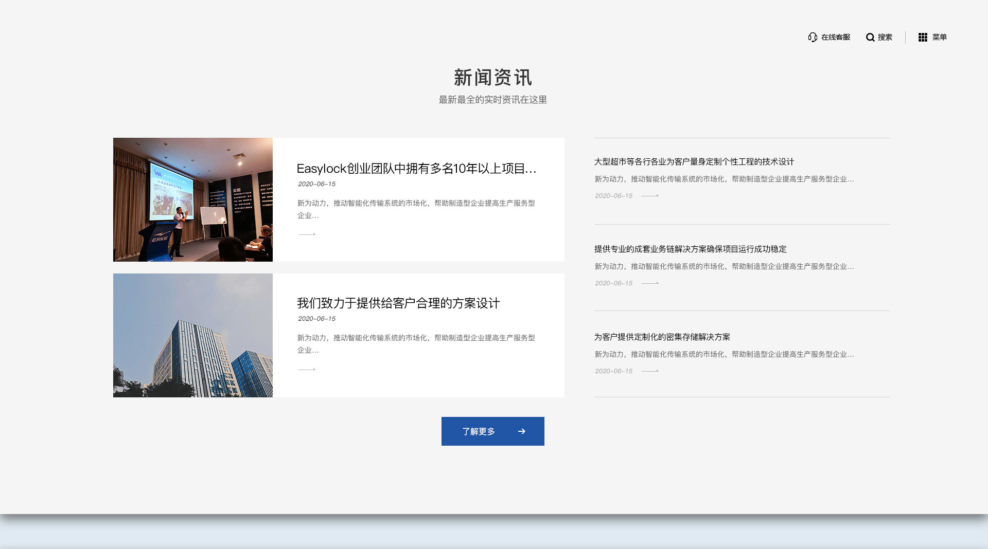This screenshot has height=549, width=988.
Task: Click arrow icon under Easylock article summary
Action: pyautogui.click(x=307, y=234)
